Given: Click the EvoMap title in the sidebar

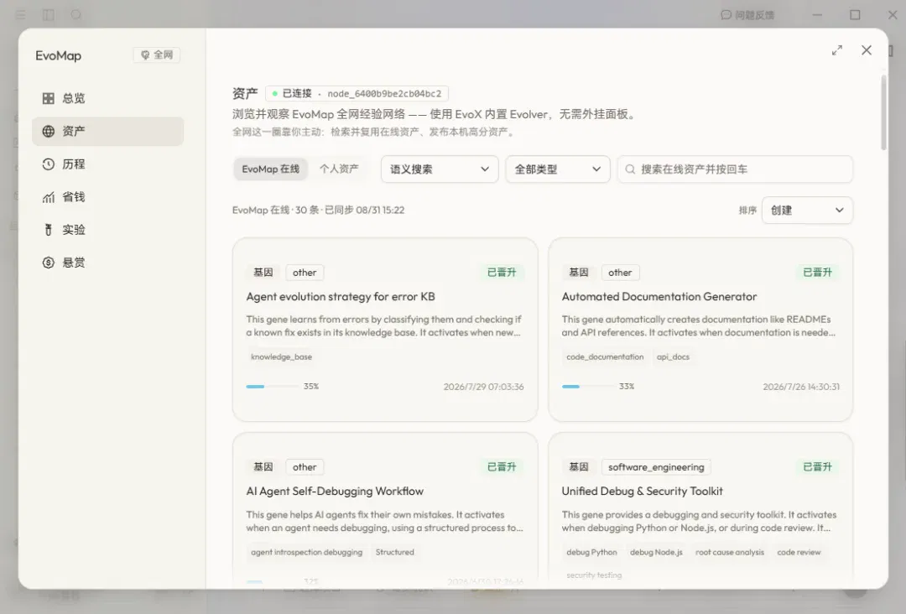Looking at the screenshot, I should [x=59, y=55].
